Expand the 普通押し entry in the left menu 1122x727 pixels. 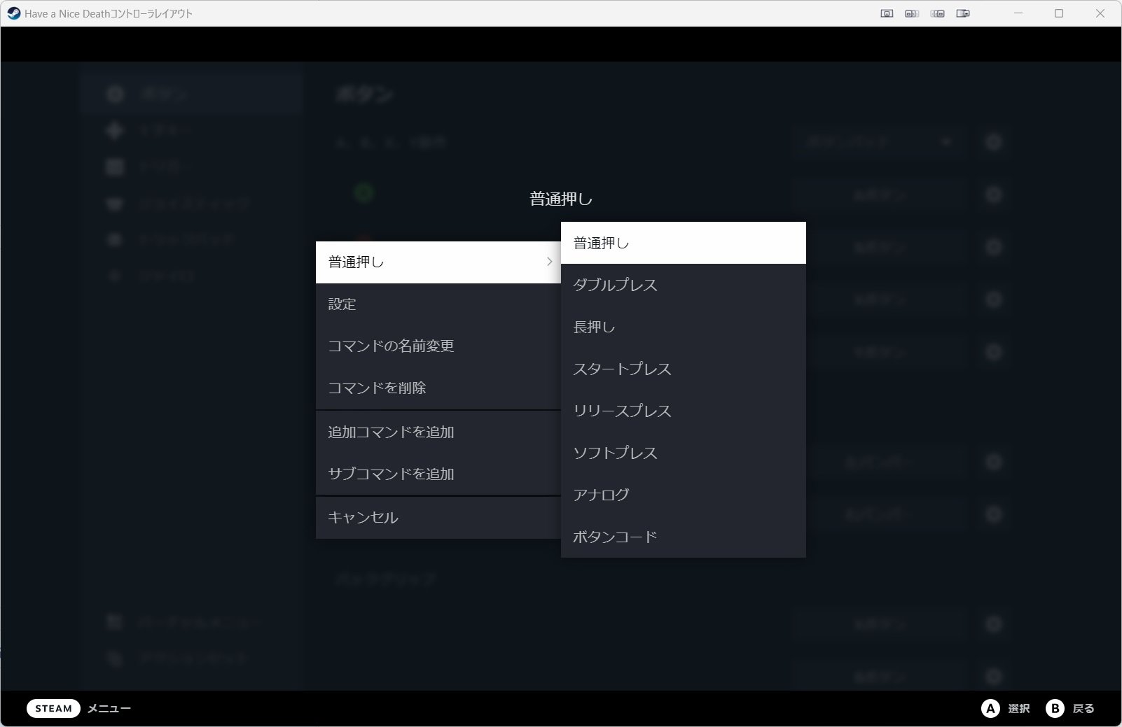tap(438, 262)
